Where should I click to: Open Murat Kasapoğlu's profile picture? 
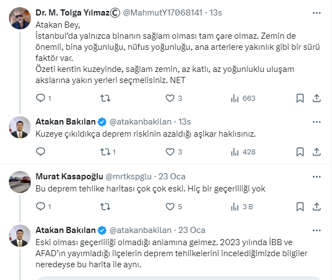(x=20, y=182)
